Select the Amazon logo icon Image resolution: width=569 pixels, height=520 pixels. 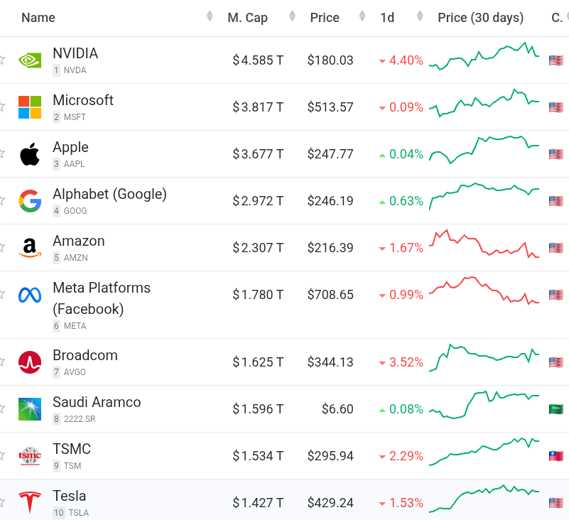[x=30, y=248]
